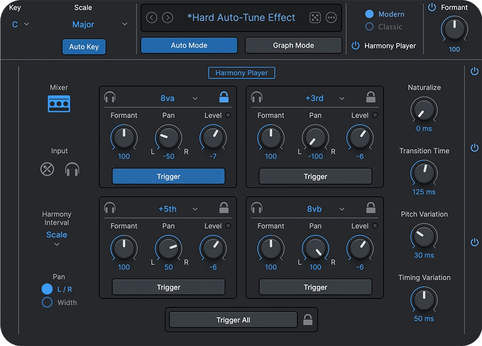The height and width of the screenshot is (346, 482).
Task: Select the Classic mode radio button
Action: (x=370, y=27)
